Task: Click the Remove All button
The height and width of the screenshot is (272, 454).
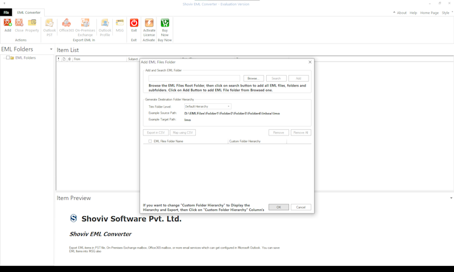Action: [x=301, y=132]
